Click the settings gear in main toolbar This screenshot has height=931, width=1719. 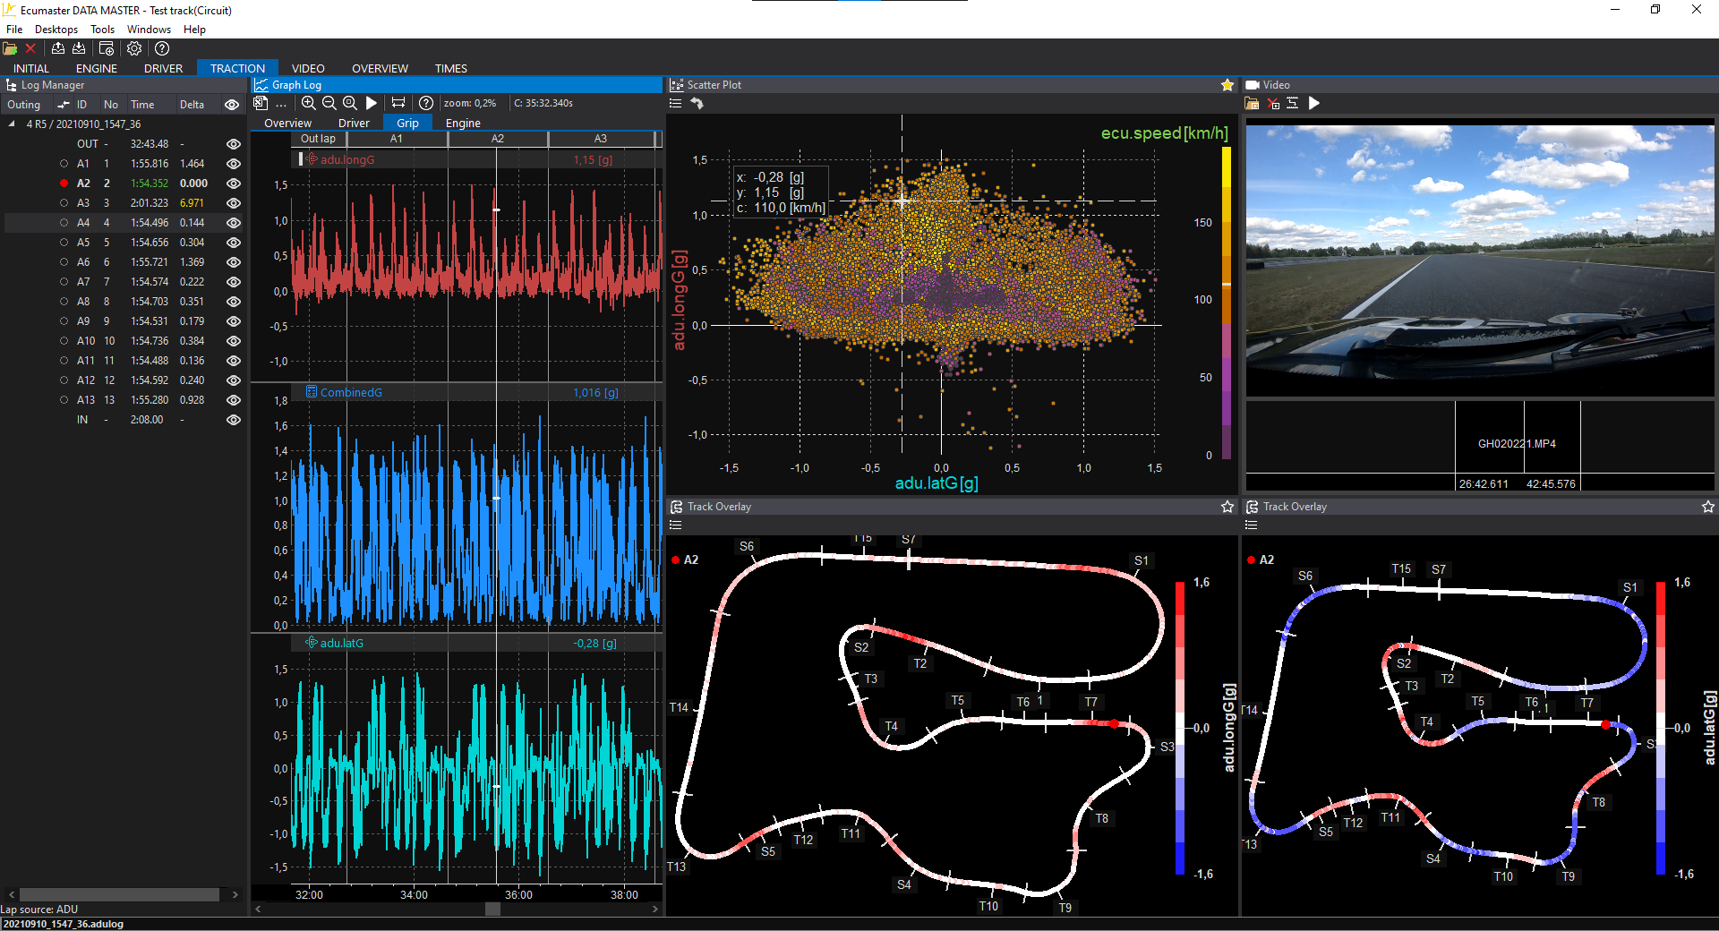pyautogui.click(x=134, y=49)
